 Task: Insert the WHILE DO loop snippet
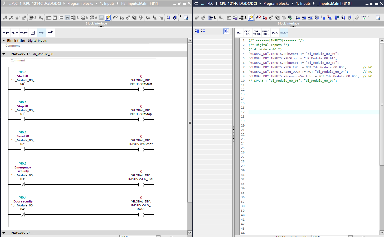pyautogui.click(x=266, y=33)
